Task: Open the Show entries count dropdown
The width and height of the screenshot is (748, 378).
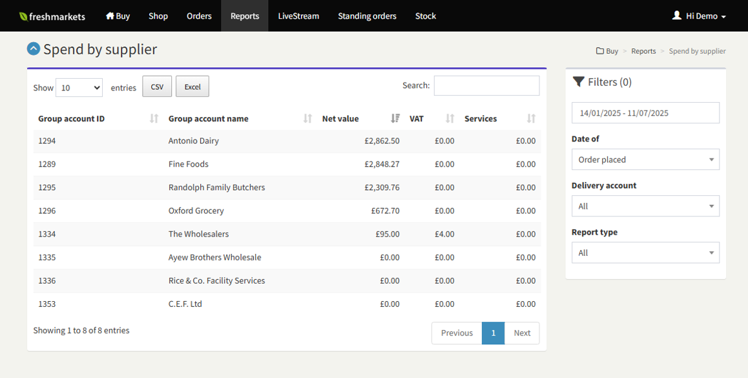Action: click(79, 87)
